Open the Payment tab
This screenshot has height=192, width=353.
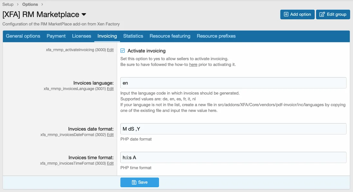point(56,36)
